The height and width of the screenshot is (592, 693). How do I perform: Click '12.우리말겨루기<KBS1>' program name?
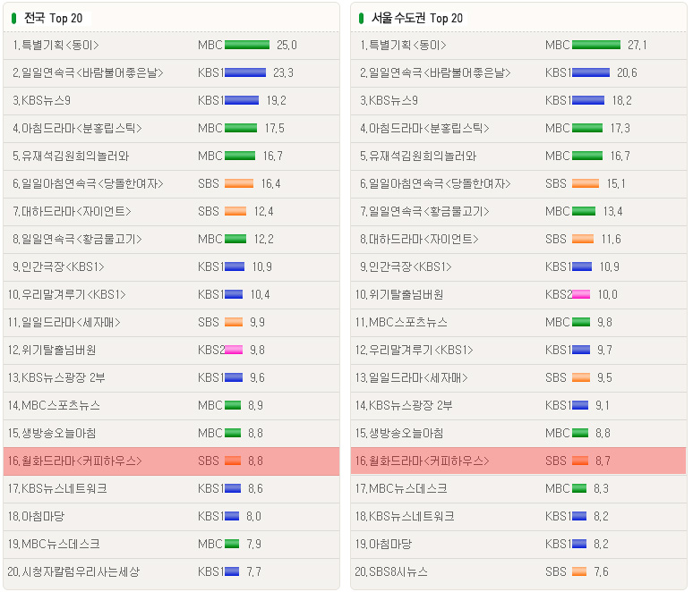[x=415, y=350]
